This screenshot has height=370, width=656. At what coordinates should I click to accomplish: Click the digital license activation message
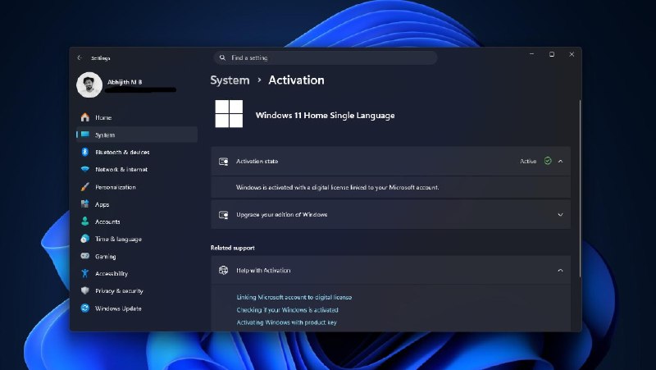pyautogui.click(x=338, y=187)
